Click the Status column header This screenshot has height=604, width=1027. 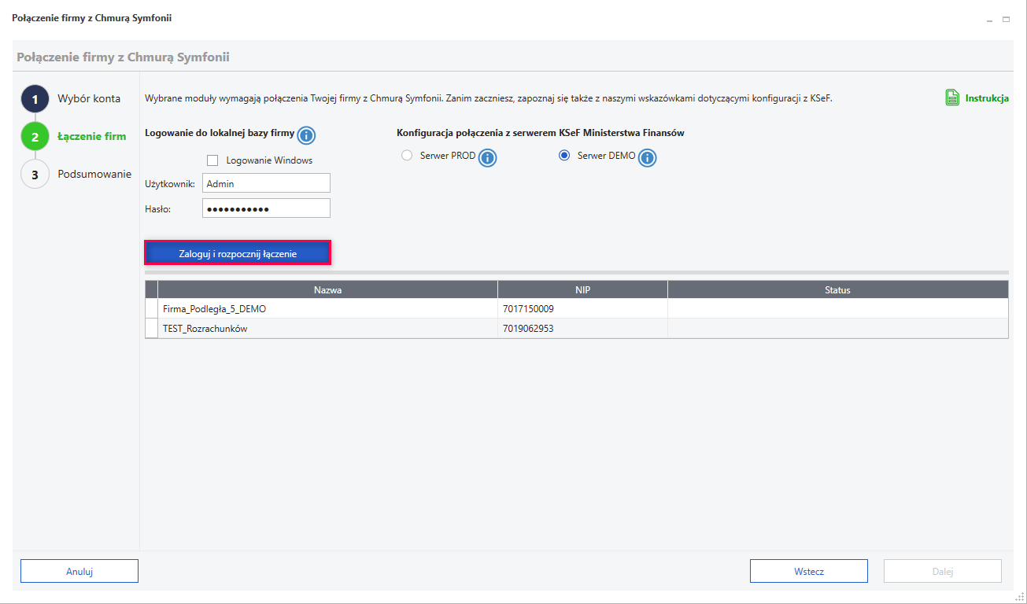tap(837, 290)
